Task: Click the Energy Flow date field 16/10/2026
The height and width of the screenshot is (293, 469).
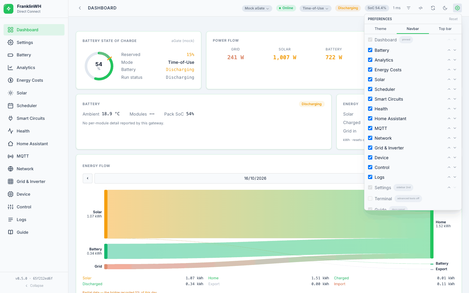Action: [255, 178]
